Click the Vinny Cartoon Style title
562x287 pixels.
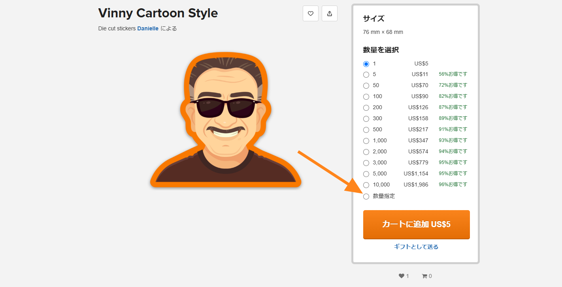158,13
